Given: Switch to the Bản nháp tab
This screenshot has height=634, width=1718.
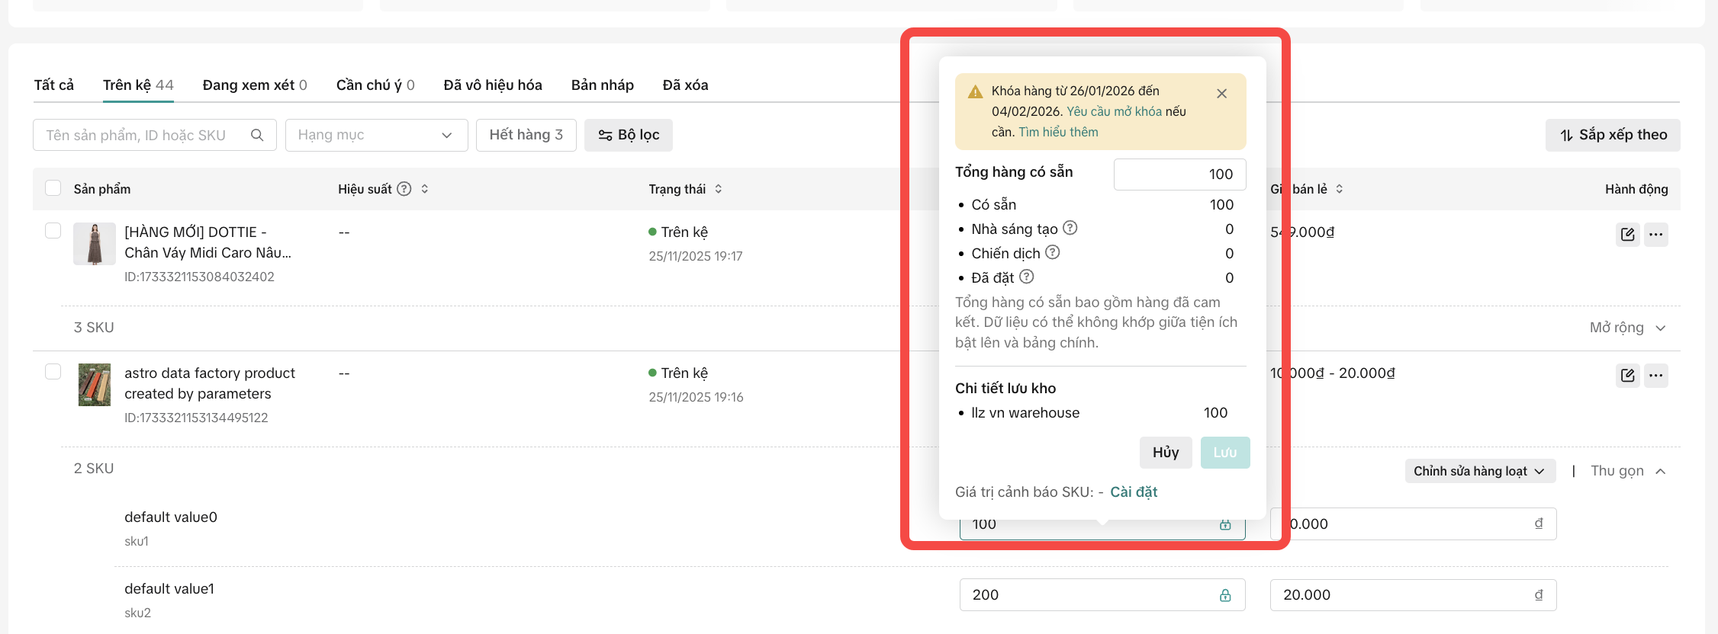Looking at the screenshot, I should pyautogui.click(x=602, y=85).
